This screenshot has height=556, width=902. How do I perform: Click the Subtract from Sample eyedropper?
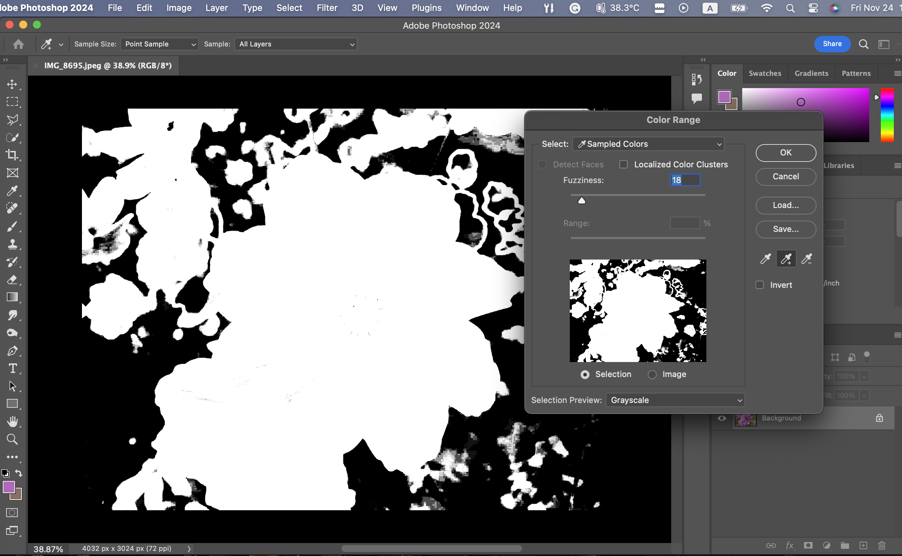[x=806, y=259]
